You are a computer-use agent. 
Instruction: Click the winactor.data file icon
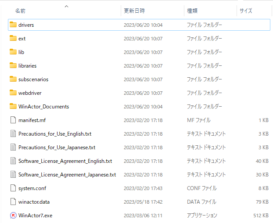point(13,202)
